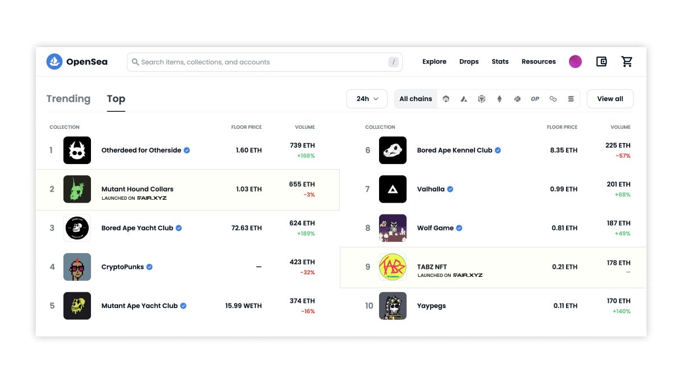
Task: Filter by Optimism OP chain icon
Action: 535,99
